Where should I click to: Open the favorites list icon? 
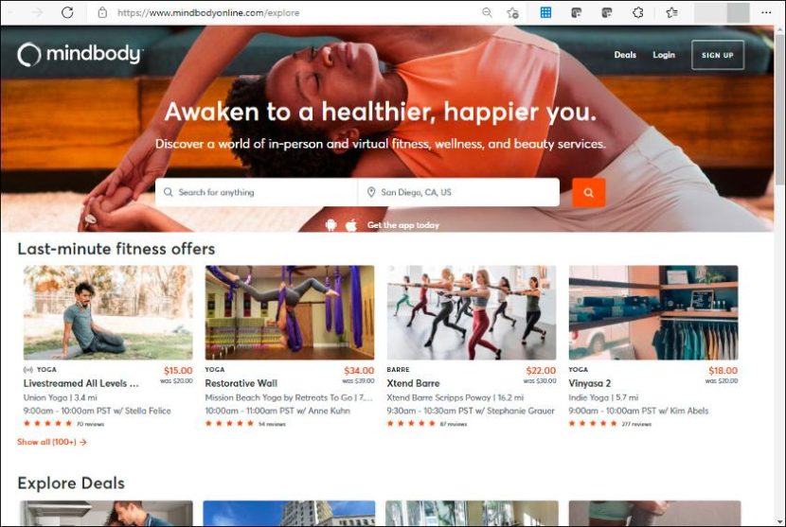[671, 12]
